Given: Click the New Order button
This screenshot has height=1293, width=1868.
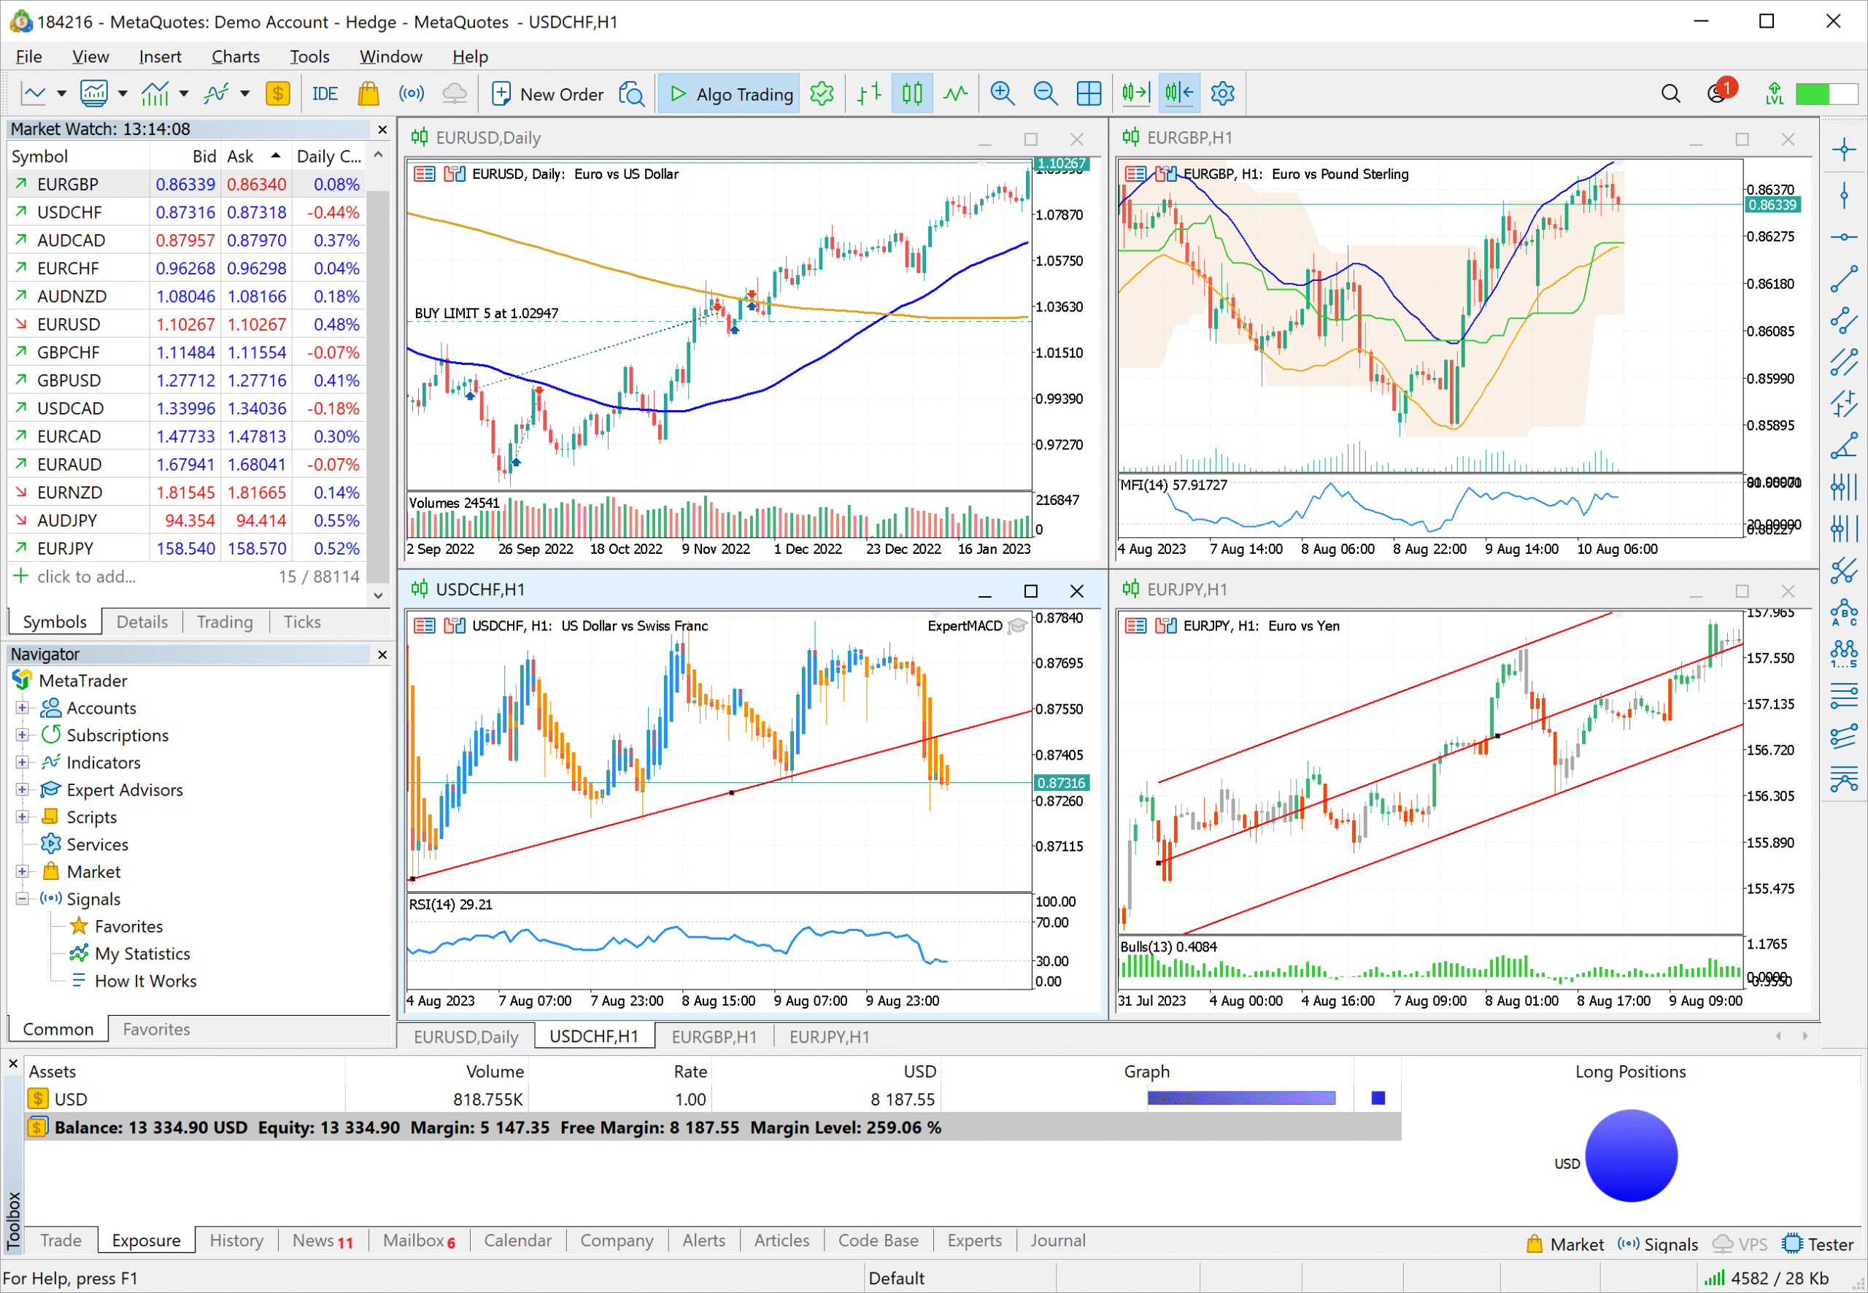Looking at the screenshot, I should coord(547,94).
